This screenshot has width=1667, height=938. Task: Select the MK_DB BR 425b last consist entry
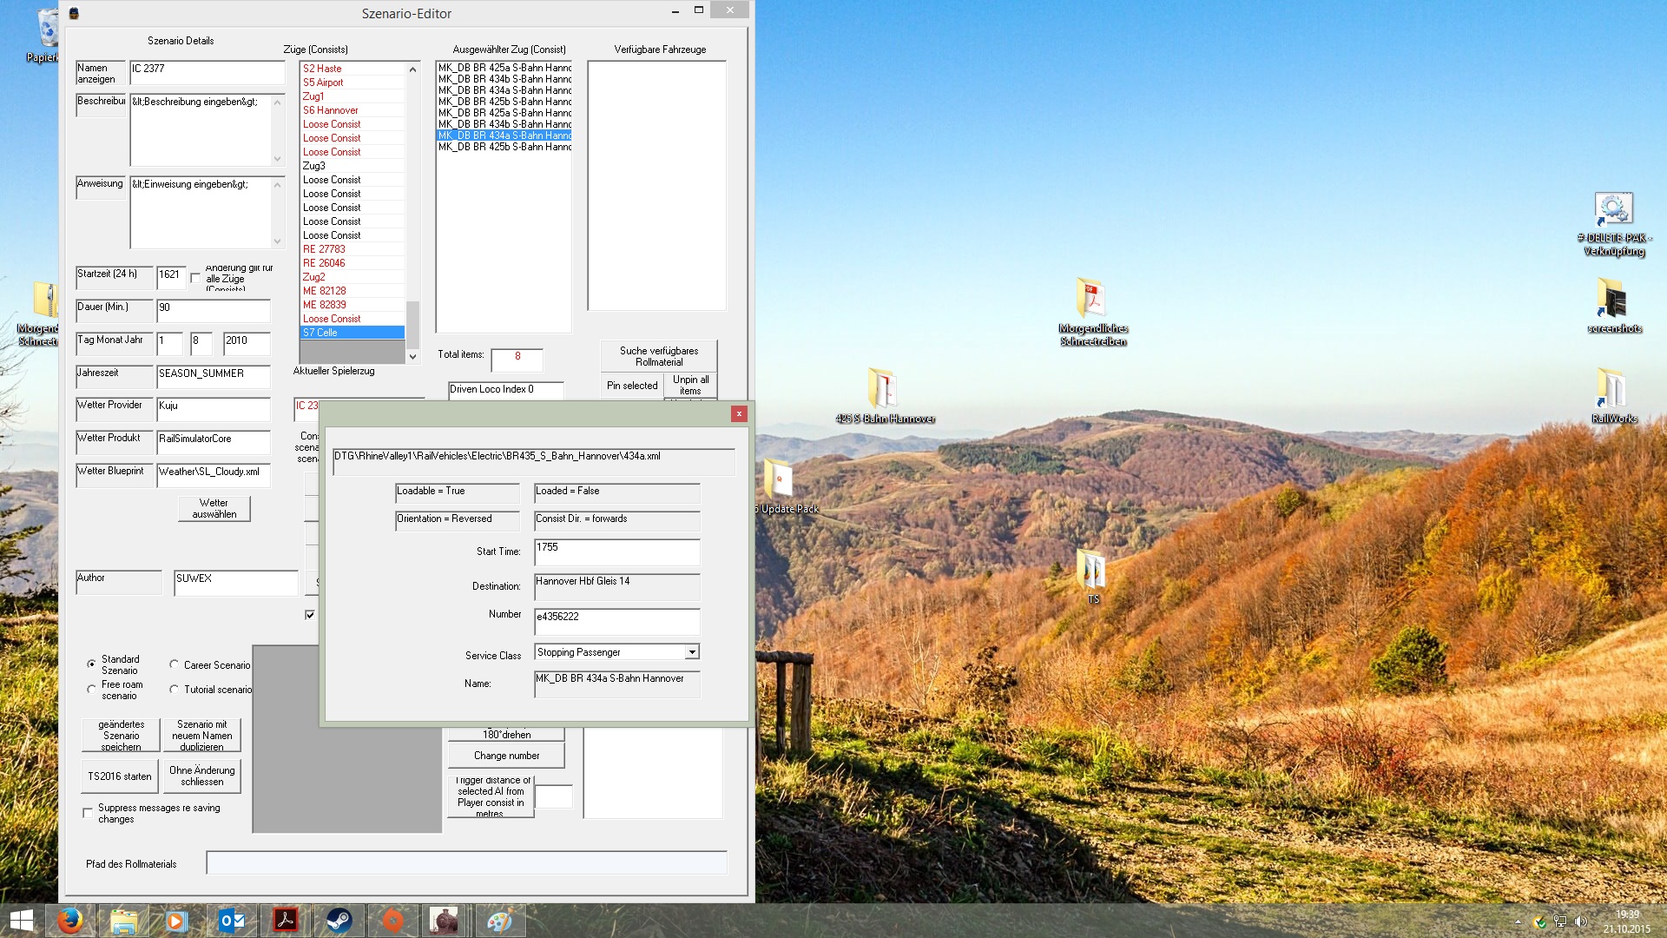[x=504, y=147]
